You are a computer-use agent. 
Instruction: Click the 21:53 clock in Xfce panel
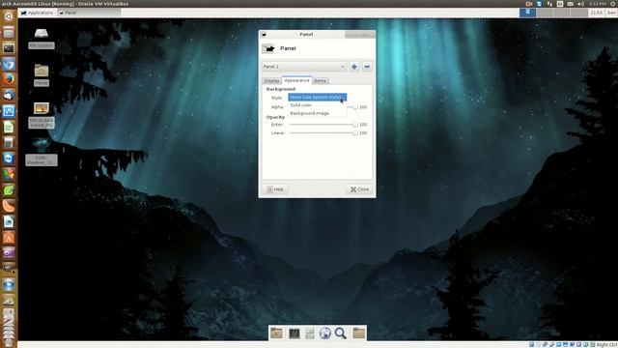[596, 13]
